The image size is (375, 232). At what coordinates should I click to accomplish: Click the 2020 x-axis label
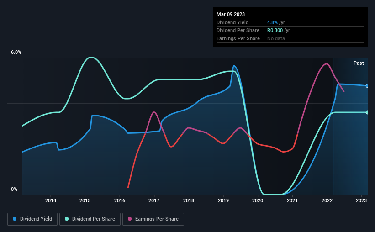(258, 200)
